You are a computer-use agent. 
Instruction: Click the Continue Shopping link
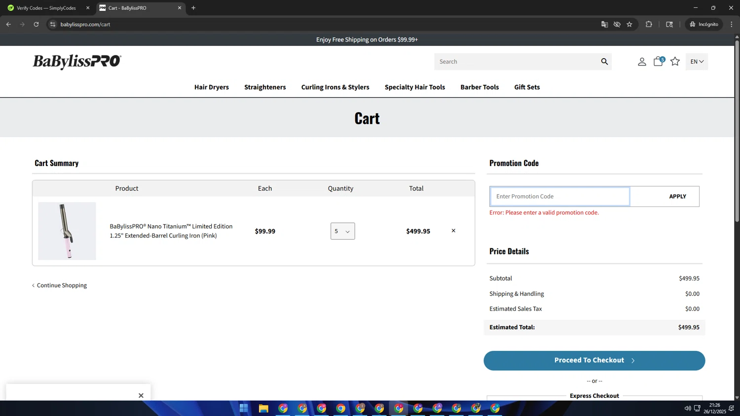pyautogui.click(x=60, y=285)
